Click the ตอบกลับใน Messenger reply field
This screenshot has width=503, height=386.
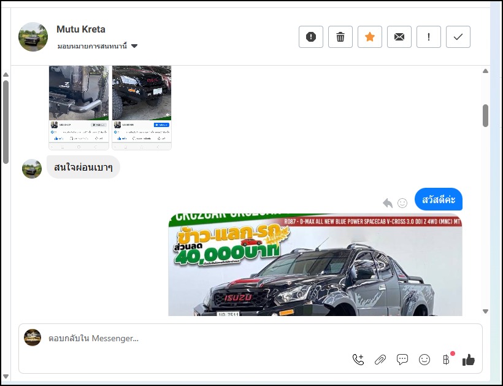point(184,338)
